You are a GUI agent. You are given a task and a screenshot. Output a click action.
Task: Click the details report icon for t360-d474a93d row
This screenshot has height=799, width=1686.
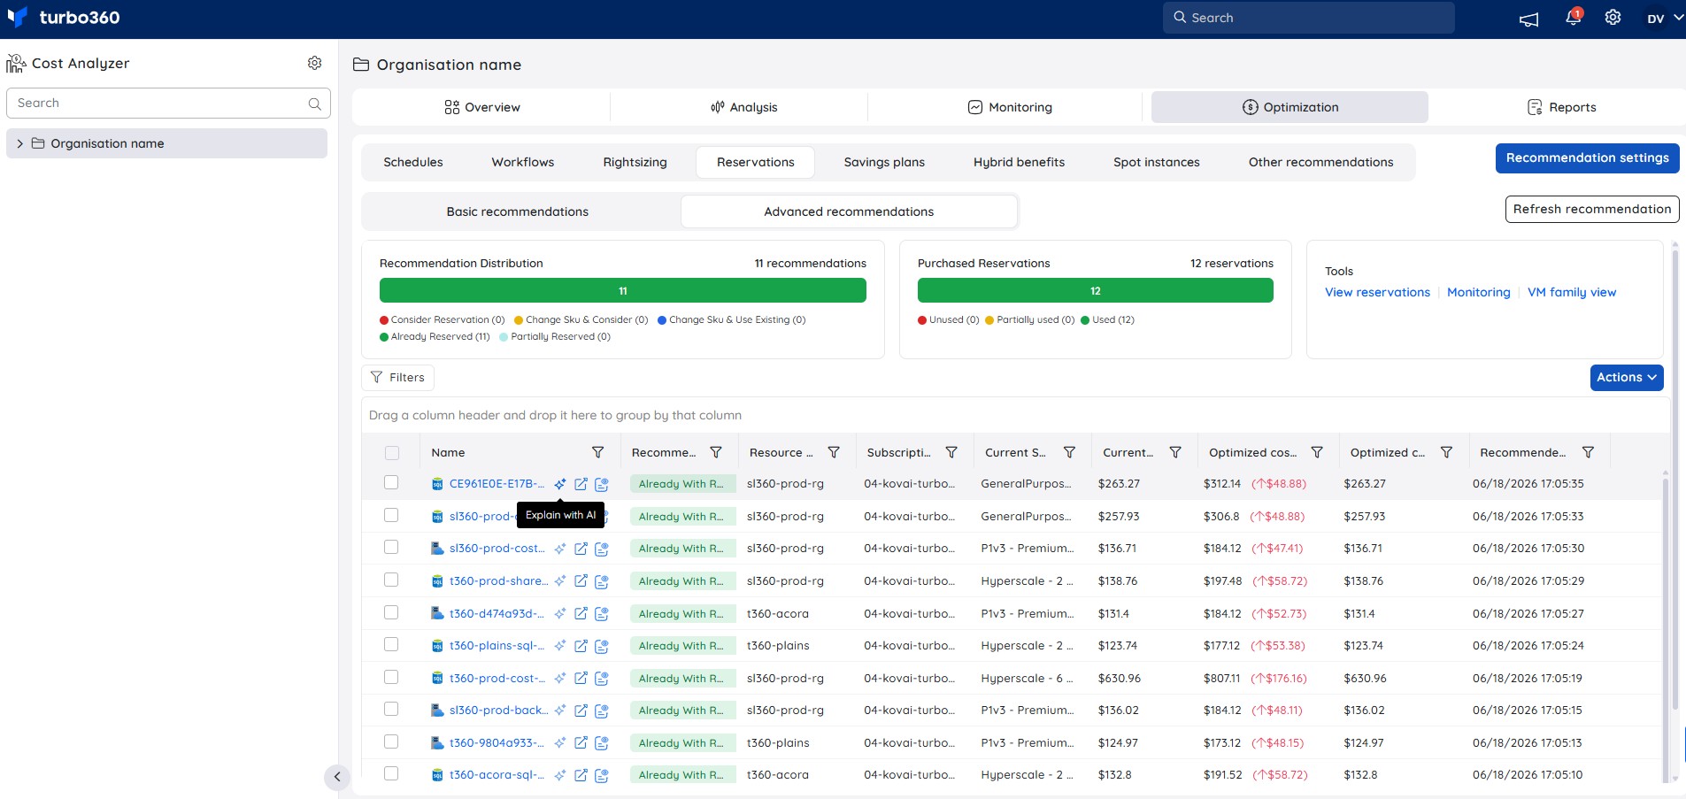[602, 614]
